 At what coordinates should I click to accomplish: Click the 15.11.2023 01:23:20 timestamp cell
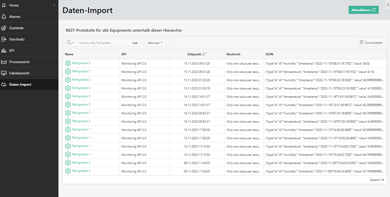click(x=197, y=80)
